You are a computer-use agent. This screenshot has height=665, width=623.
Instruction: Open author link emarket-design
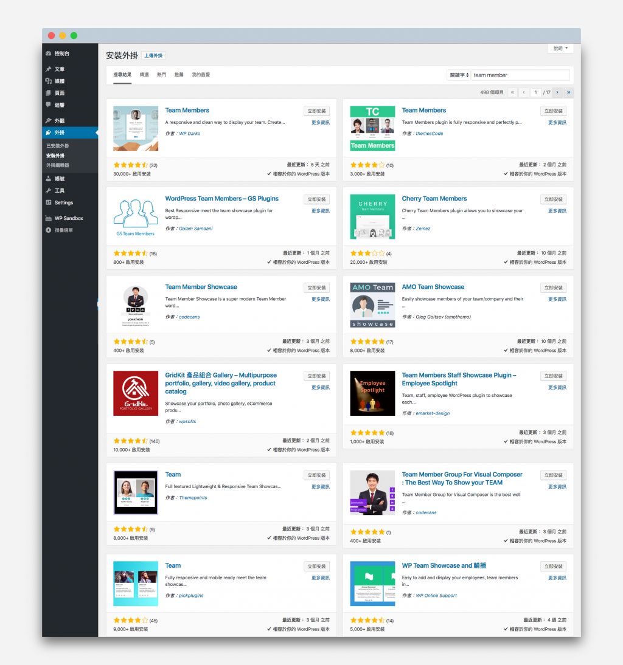pyautogui.click(x=433, y=413)
